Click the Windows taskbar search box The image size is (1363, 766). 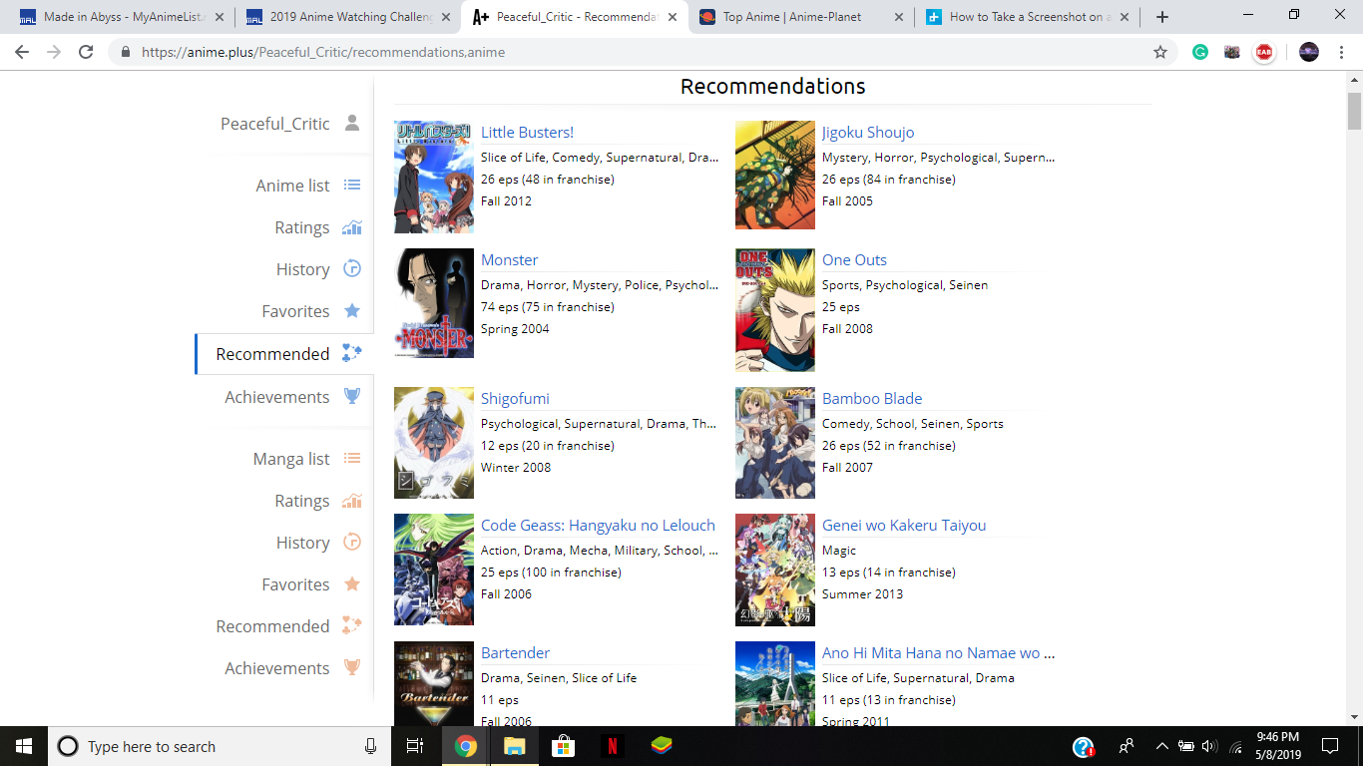click(x=220, y=746)
